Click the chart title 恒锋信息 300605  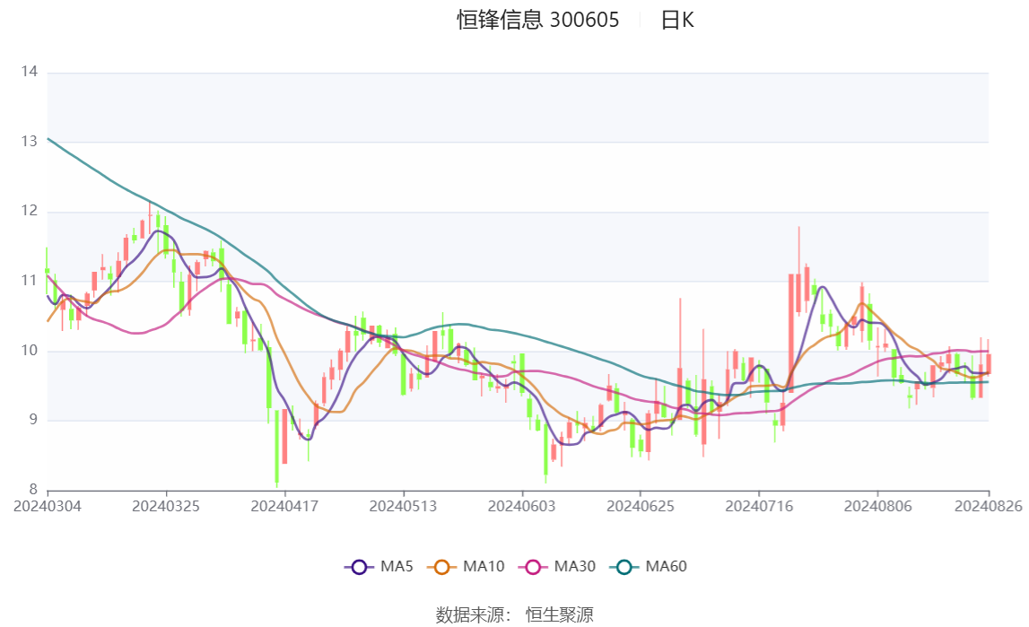point(538,20)
